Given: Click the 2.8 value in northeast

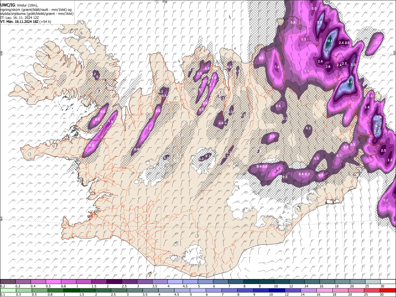Looking at the screenshot, I should coord(347,43).
